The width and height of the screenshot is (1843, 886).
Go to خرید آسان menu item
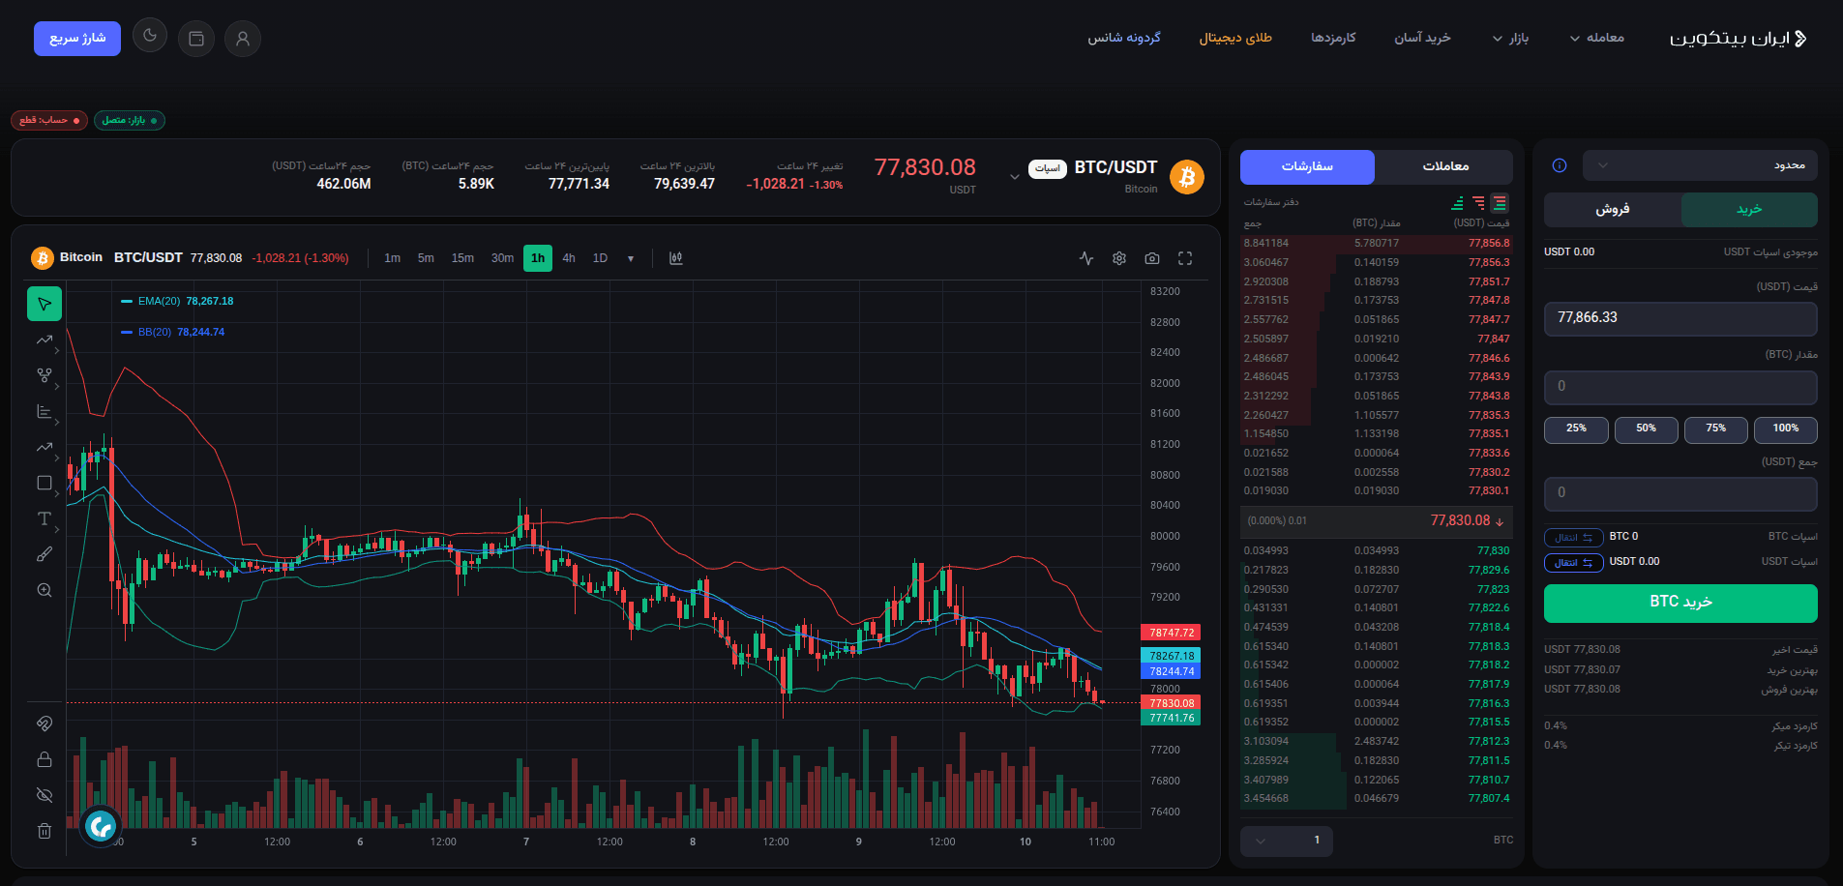[1422, 38]
